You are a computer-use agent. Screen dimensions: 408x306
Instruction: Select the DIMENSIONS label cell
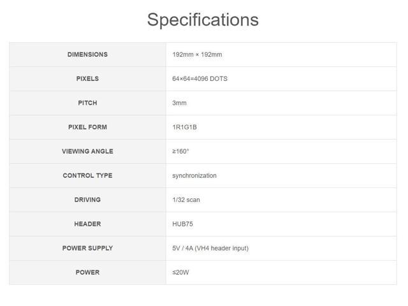(x=87, y=55)
